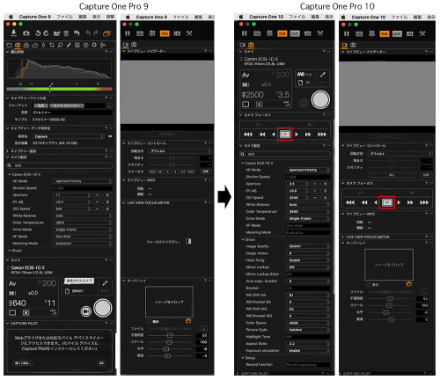Open Picture Style dropdown, Capture One 10 camera window
440x380 pixels.
click(308, 330)
